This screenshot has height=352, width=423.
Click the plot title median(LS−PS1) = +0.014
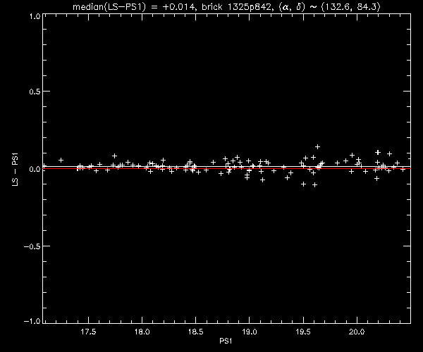pyautogui.click(x=133, y=7)
